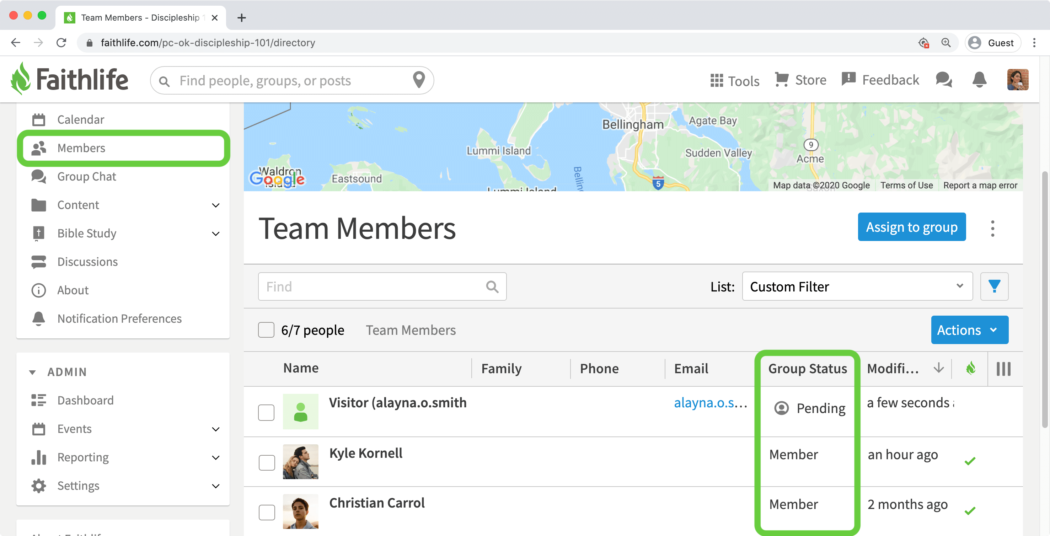1050x536 pixels.
Task: Check the box for Kyle Kornell
Action: click(x=267, y=462)
